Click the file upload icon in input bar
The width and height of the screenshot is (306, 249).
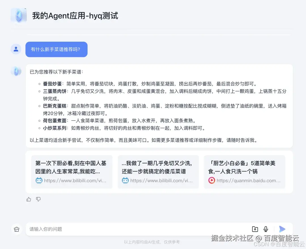(255, 229)
